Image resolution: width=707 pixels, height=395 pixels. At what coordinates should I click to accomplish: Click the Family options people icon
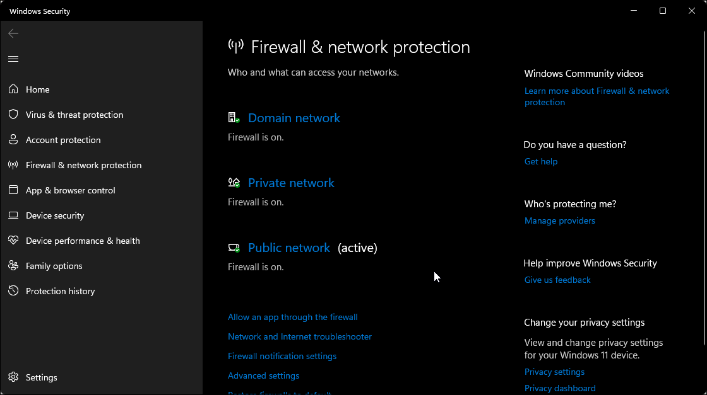[13, 266]
